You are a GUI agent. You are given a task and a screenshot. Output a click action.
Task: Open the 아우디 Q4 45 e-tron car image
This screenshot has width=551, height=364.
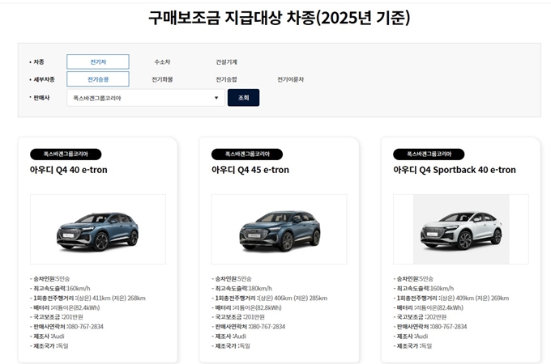(280, 229)
